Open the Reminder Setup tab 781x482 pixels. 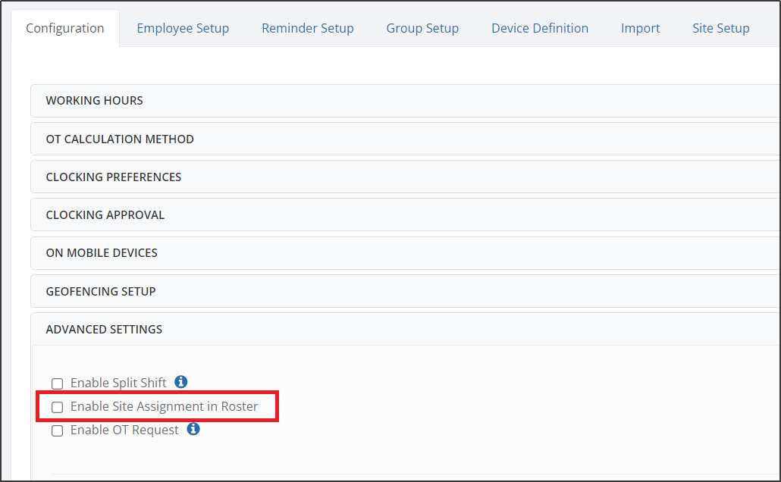click(x=308, y=28)
